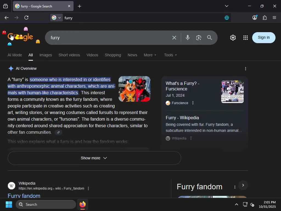Viewport: 281px width, 211px height.
Task: Click the next arrow in Furry fandom panel
Action: (x=243, y=185)
